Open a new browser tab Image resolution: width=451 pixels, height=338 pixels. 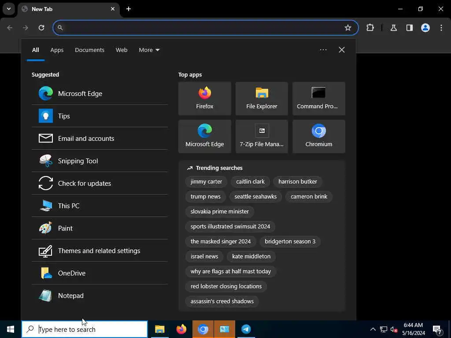click(x=129, y=9)
